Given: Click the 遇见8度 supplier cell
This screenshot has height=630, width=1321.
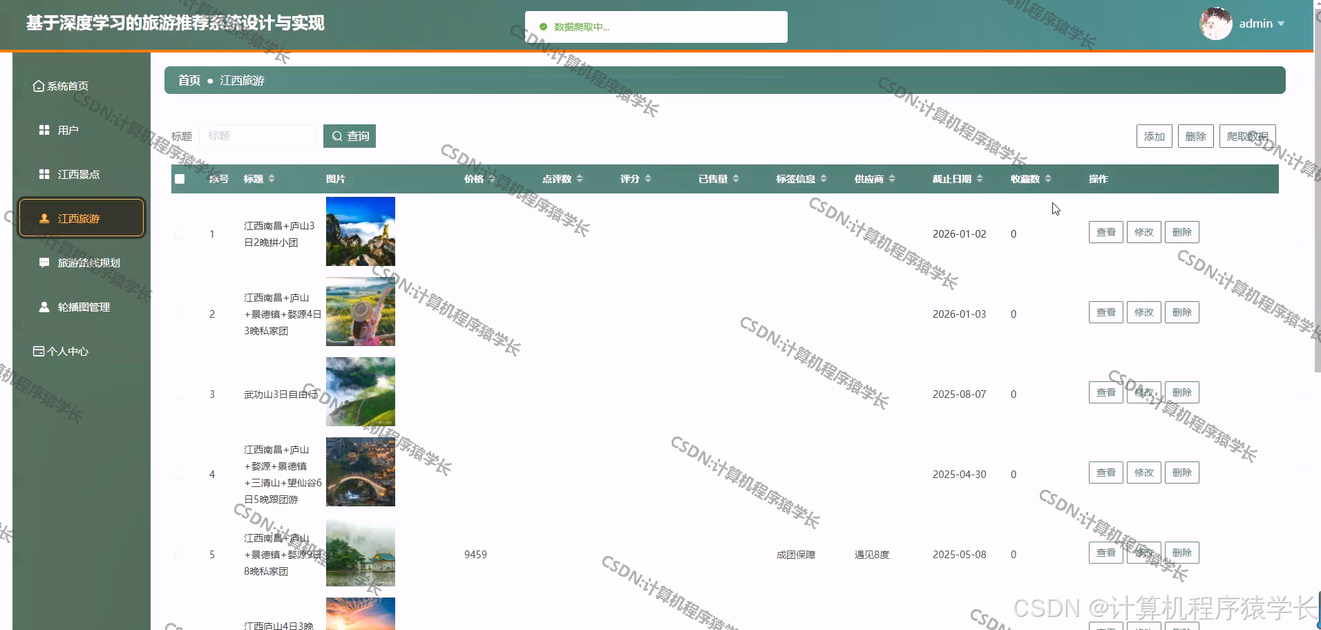Looking at the screenshot, I should point(872,555).
